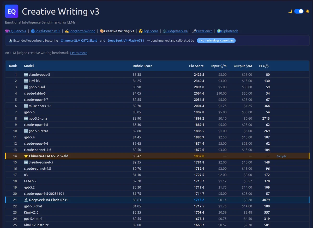Screen dimensions: 313x228
Task: Click the NEW badge icon beside muse-spark-1.1
Action: click(x=26, y=106)
